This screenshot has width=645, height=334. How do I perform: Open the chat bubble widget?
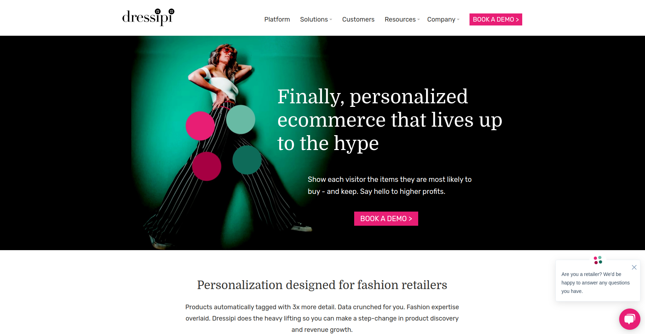pyautogui.click(x=629, y=319)
